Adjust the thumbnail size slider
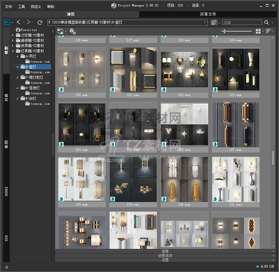 [225, 31]
